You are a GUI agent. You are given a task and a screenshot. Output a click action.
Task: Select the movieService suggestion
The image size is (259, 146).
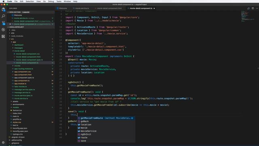tap(106, 131)
